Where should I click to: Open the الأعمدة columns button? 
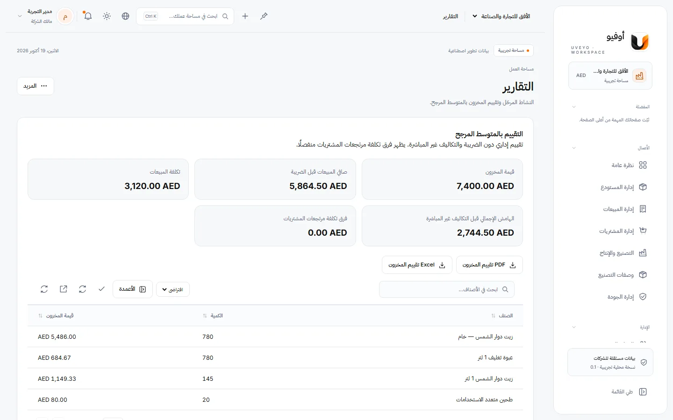pyautogui.click(x=133, y=289)
